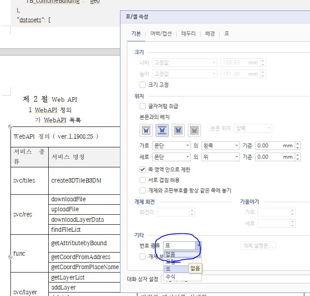
Task: Select first text wrap arrangement icon
Action: tap(146, 130)
